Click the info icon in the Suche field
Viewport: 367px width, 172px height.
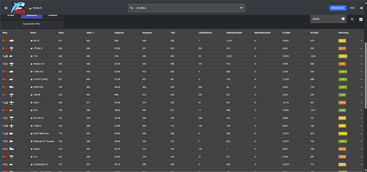pyautogui.click(x=343, y=19)
